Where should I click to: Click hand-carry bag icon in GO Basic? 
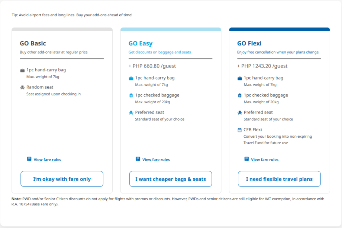tap(22, 70)
